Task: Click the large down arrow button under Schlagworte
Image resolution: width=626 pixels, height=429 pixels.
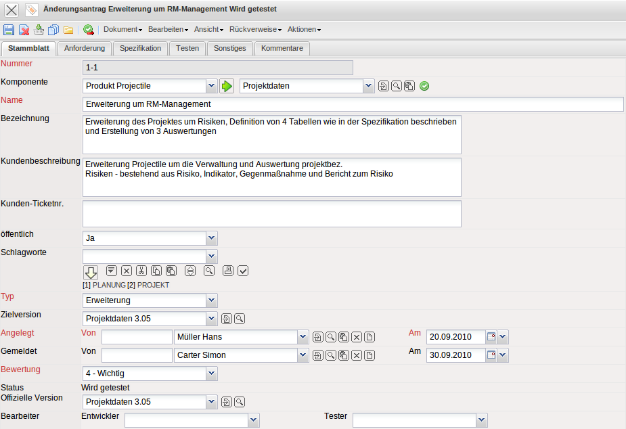Action: tap(91, 272)
